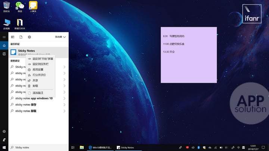
Task: Launch the Sticky Notes best match result
Action: point(38,52)
